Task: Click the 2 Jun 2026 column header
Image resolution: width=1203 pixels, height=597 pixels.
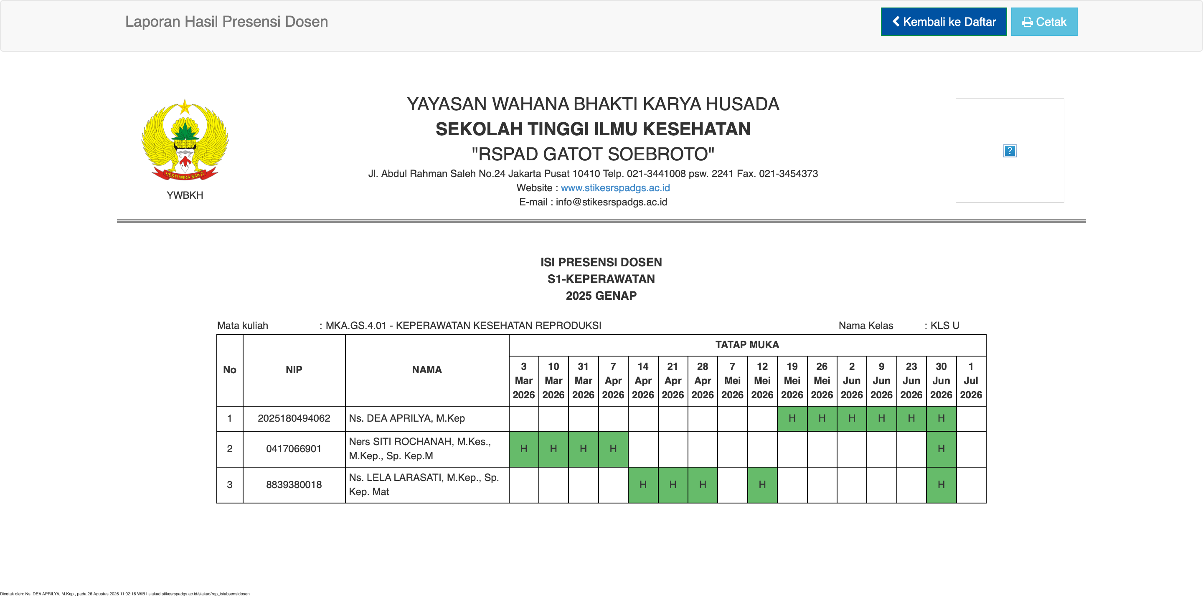Action: (852, 381)
